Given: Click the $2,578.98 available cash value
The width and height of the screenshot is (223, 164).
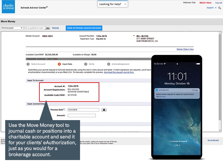Looking at the screenshot, I should pyautogui.click(x=72, y=95).
